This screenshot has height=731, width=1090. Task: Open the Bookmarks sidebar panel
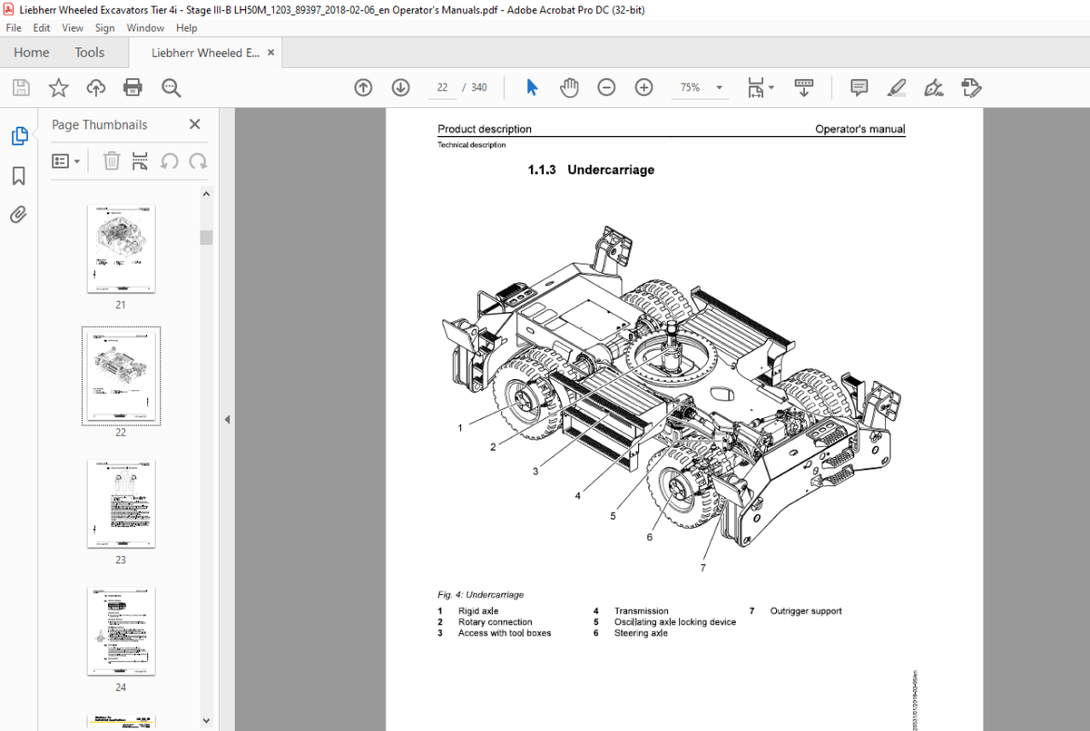point(19,176)
